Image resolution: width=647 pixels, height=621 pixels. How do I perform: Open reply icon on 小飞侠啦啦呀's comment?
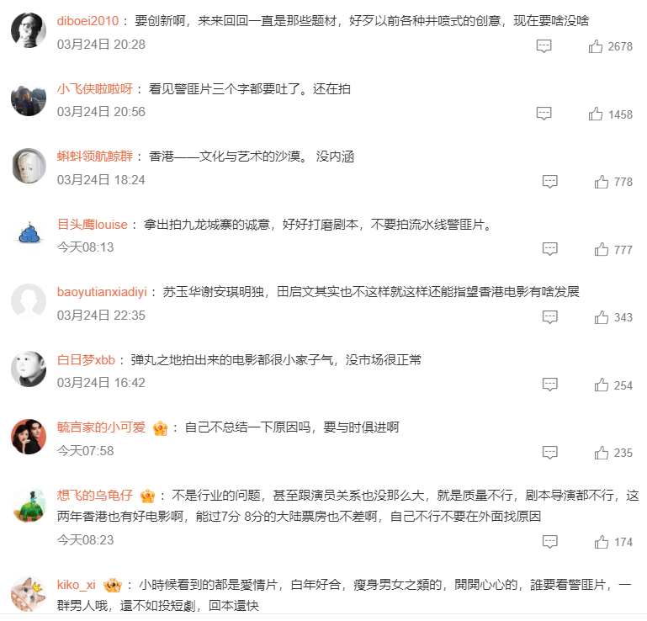pyautogui.click(x=544, y=114)
